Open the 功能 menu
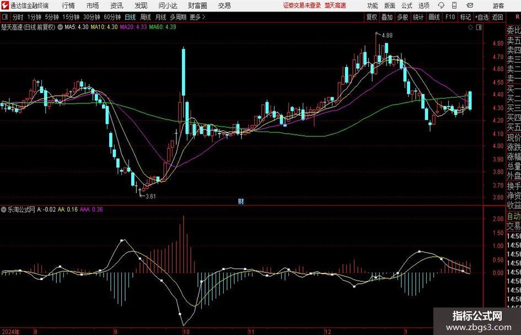 tap(373, 6)
